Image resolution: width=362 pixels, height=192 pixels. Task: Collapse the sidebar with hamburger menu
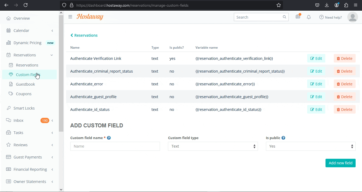pyautogui.click(x=70, y=17)
